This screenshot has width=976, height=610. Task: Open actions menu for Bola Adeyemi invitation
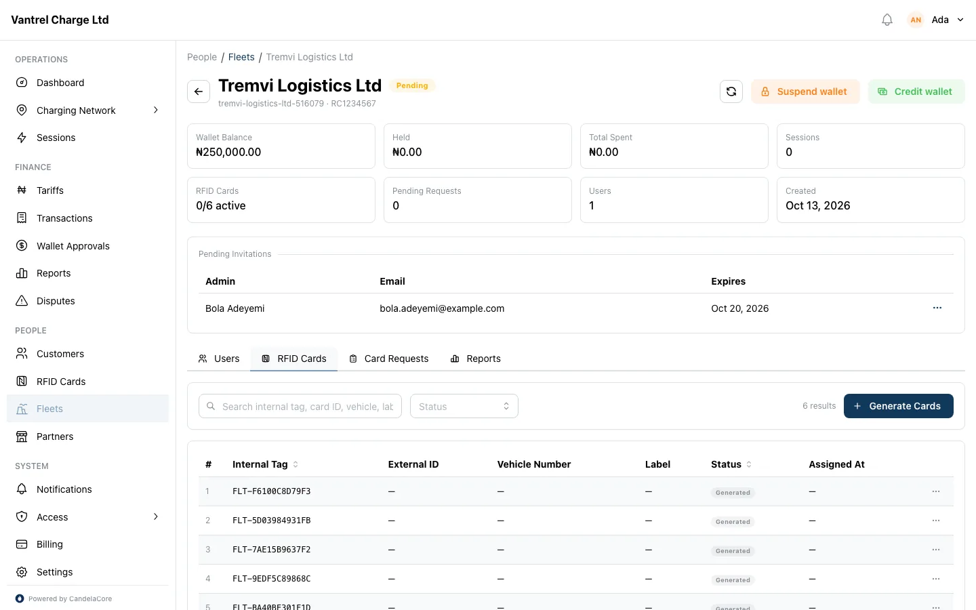[x=937, y=308]
